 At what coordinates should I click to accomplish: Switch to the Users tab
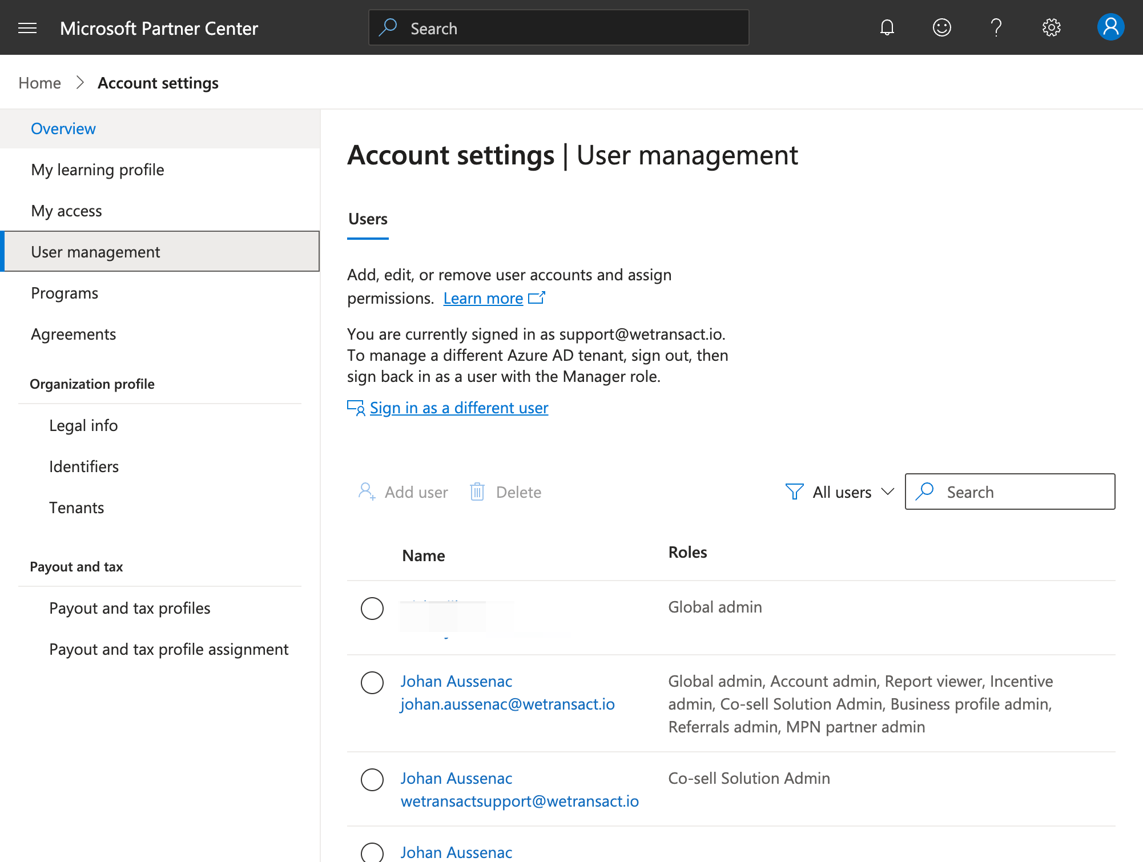point(368,219)
